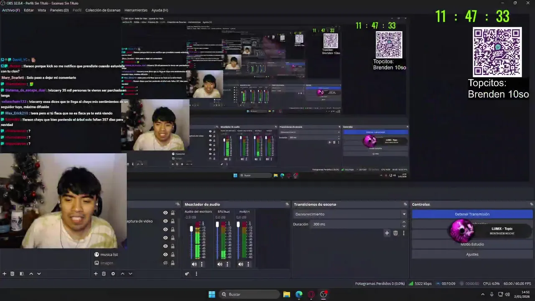The image size is (535, 301).
Task: Move the scene down in the scenes toolbar
Action: pos(39,274)
